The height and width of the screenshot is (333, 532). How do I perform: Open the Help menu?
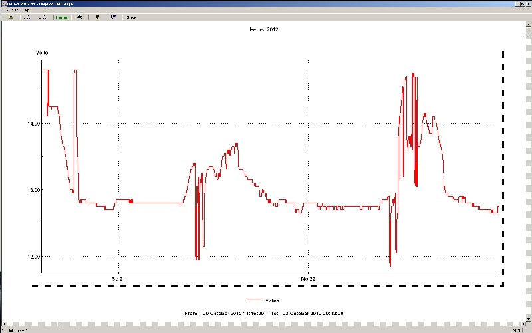tap(25, 11)
